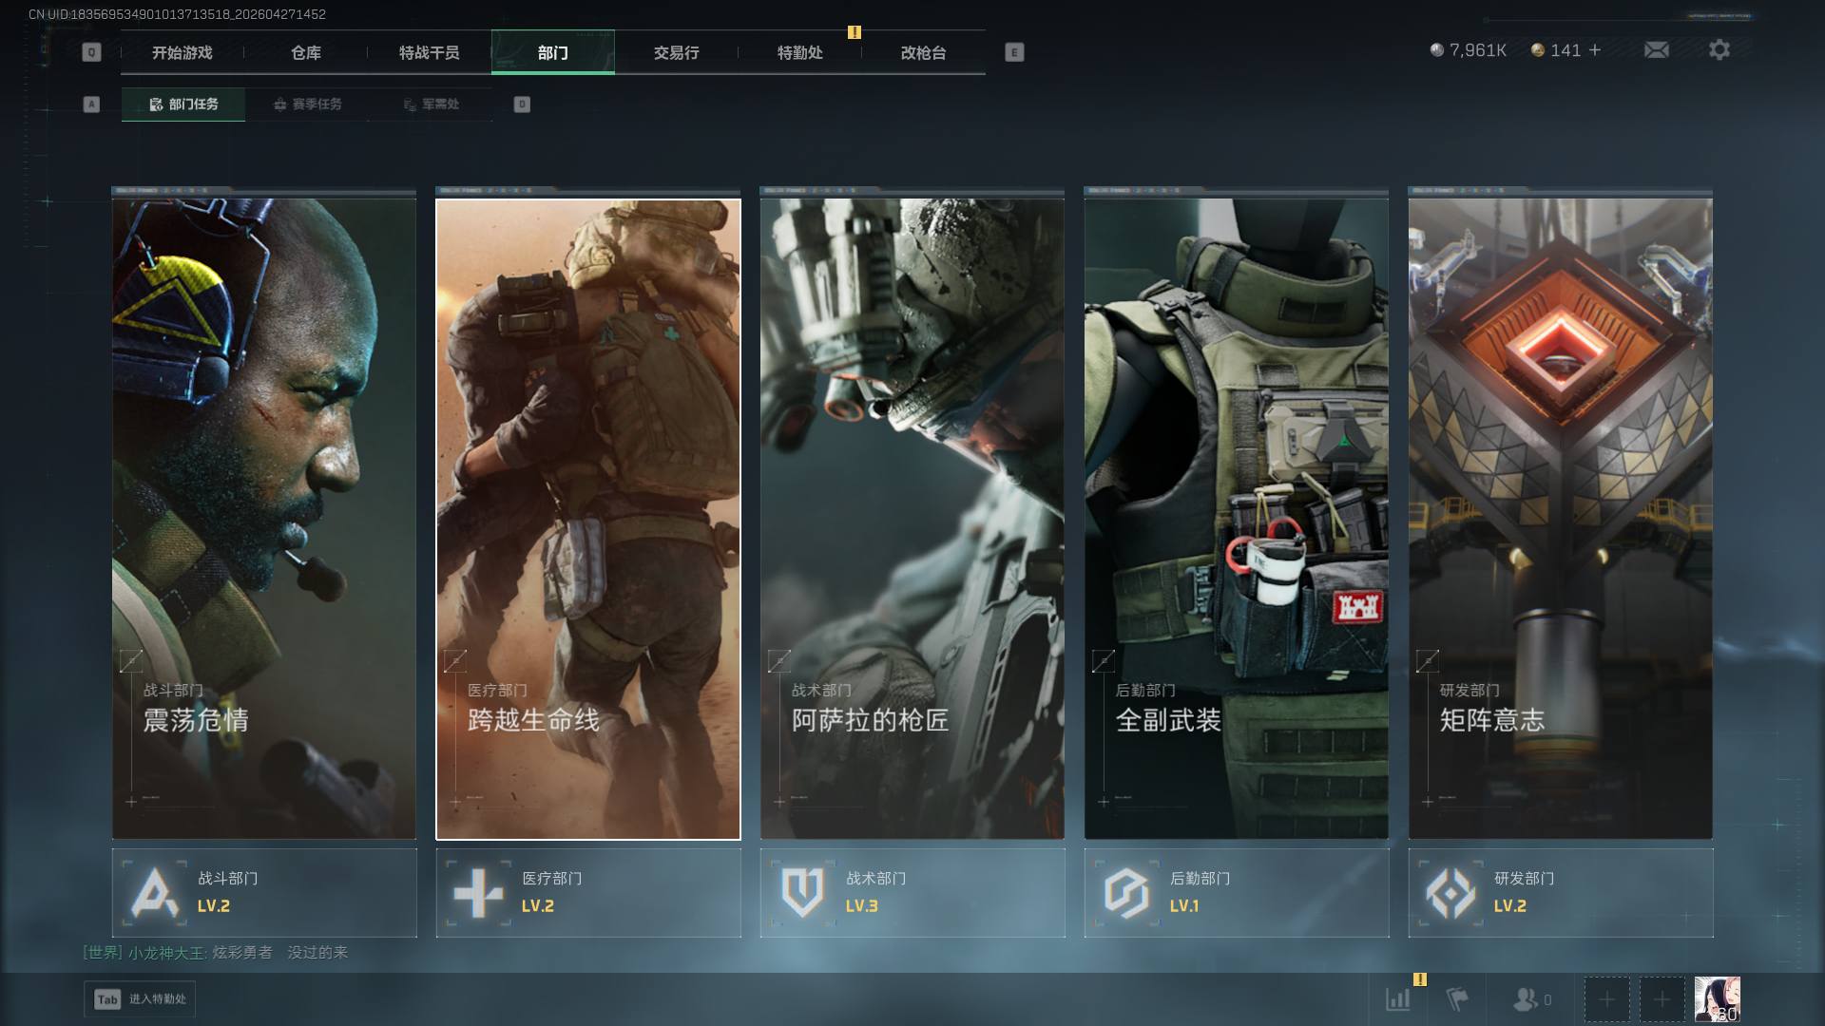Open the statistics bar chart icon
Viewport: 1825px width, 1026px height.
[x=1398, y=999]
